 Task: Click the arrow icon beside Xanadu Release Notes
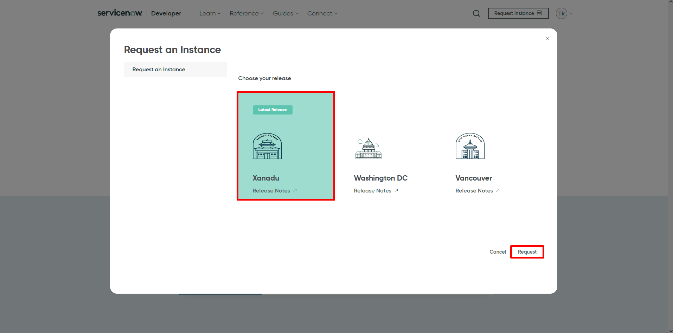295,190
